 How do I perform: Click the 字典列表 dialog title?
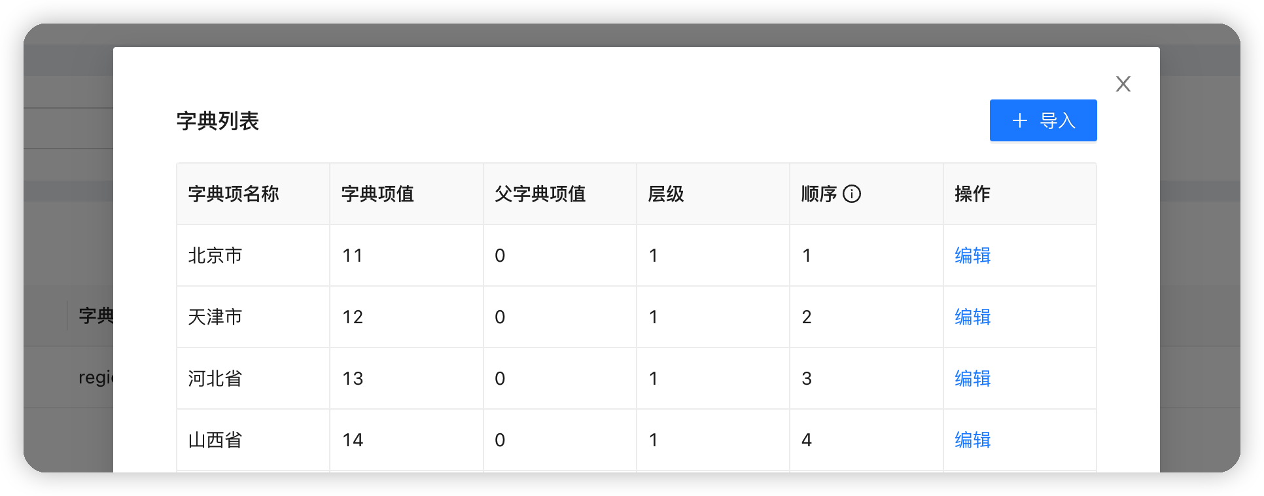click(218, 121)
